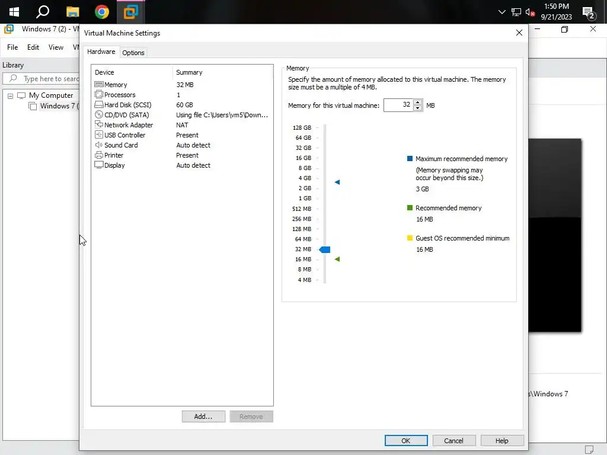Select the Hard Disk (SCSI) icon
Viewport: 607px width, 455px height.
(x=99, y=104)
